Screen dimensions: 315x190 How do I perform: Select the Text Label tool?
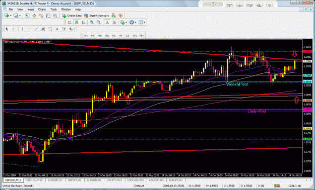point(64,29)
